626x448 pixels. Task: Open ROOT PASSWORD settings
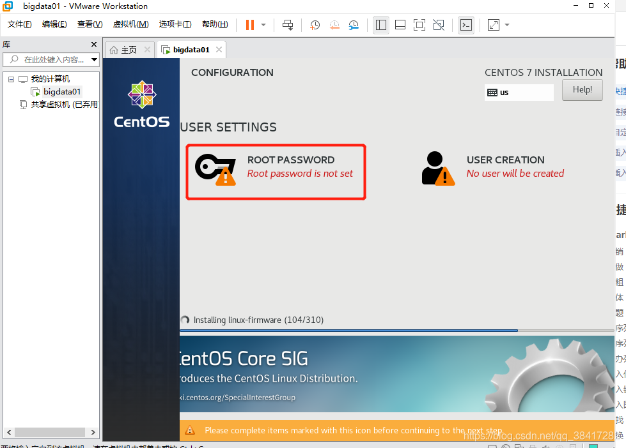276,172
